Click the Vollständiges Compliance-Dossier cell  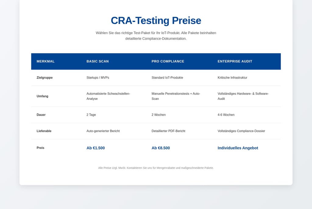[241, 131]
